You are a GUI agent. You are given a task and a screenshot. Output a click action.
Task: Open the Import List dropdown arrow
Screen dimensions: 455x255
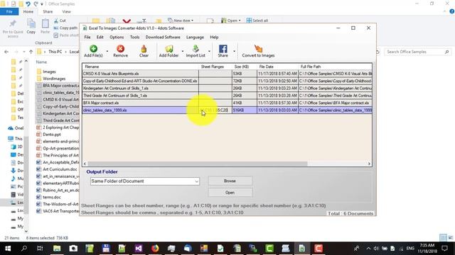pos(209,52)
